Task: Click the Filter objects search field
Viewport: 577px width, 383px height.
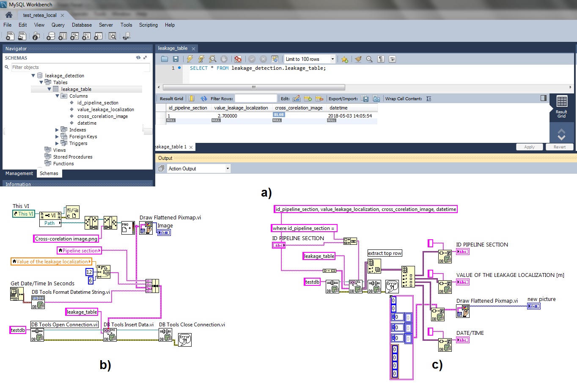Action: tap(80, 67)
